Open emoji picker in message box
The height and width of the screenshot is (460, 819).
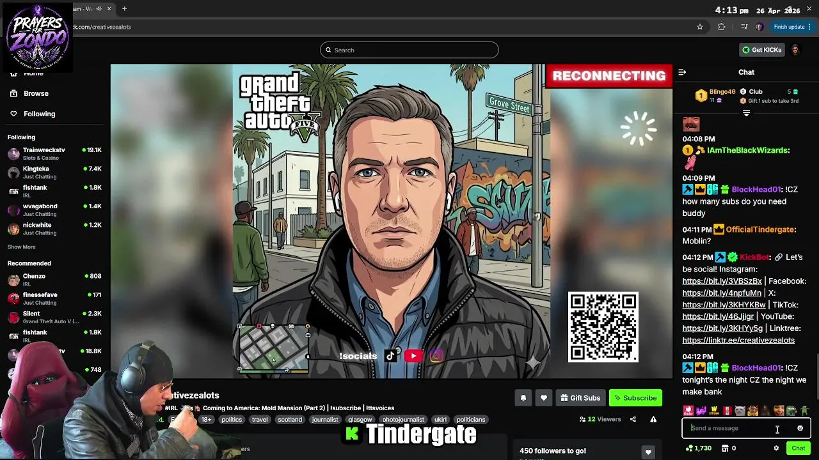(x=800, y=428)
